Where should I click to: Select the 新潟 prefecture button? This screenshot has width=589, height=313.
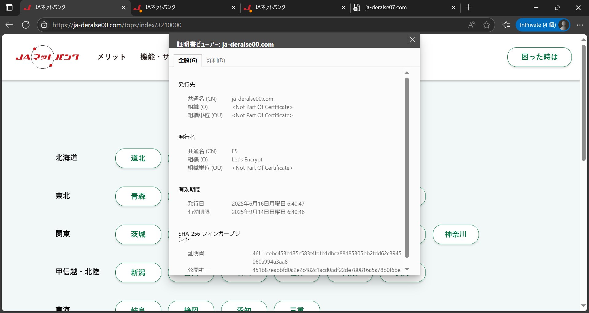(138, 272)
